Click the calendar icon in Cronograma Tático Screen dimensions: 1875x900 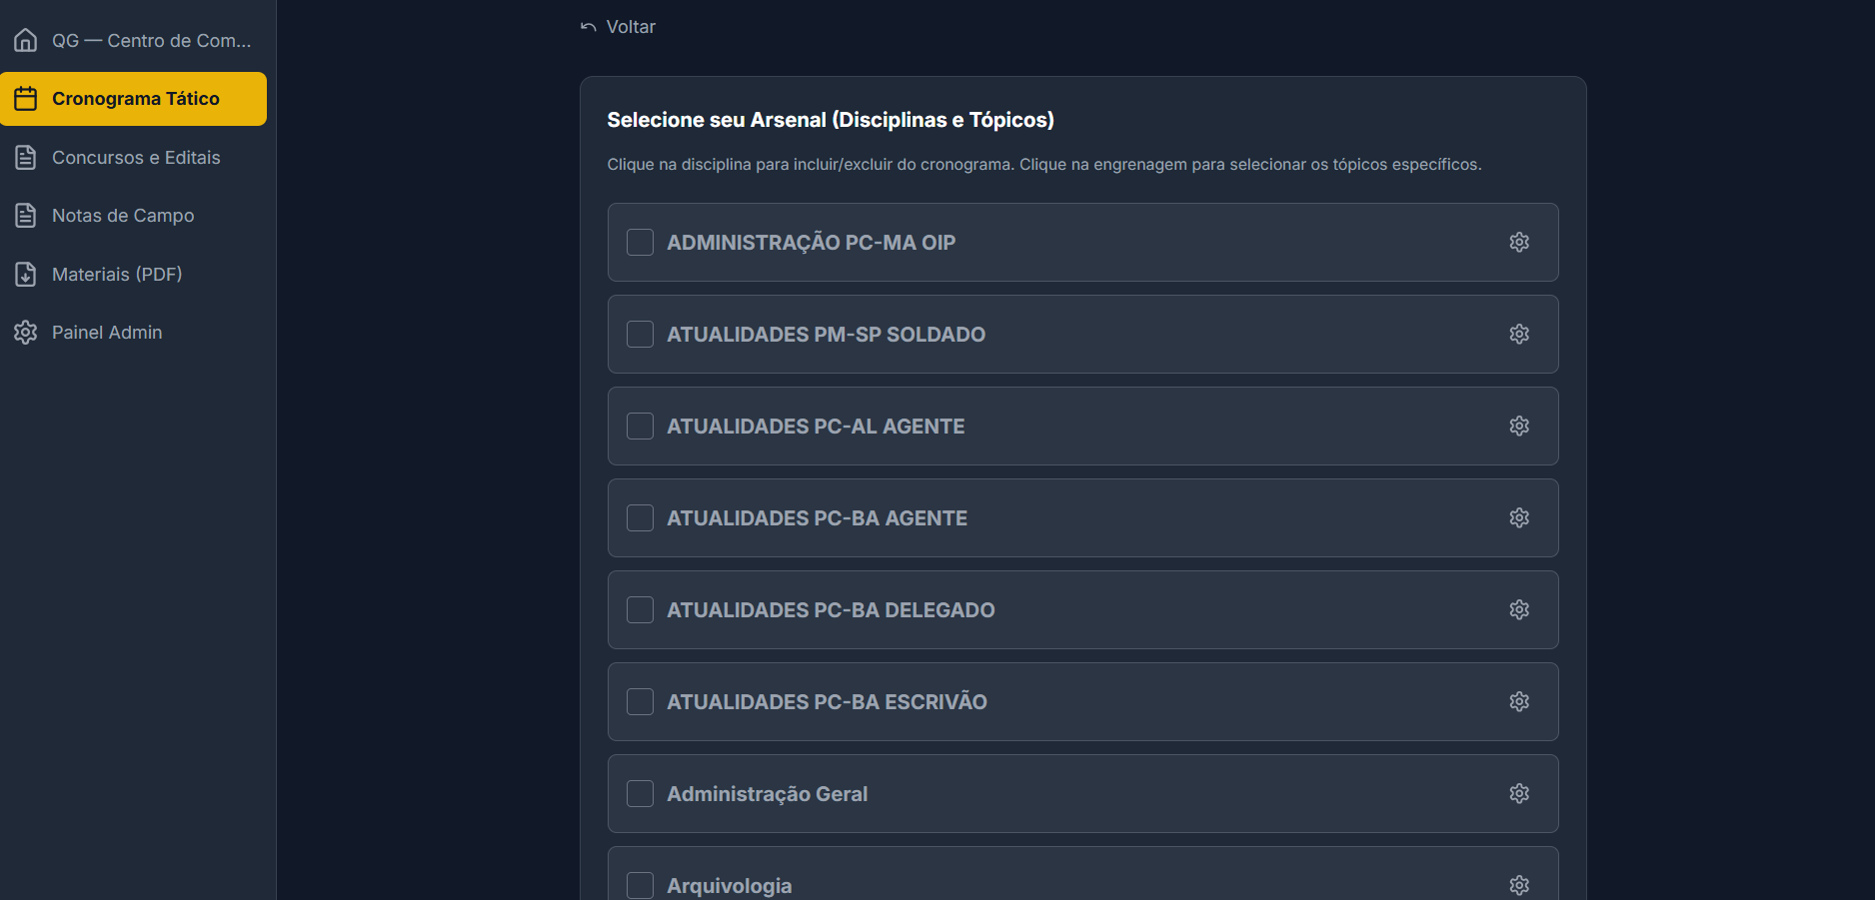[26, 99]
